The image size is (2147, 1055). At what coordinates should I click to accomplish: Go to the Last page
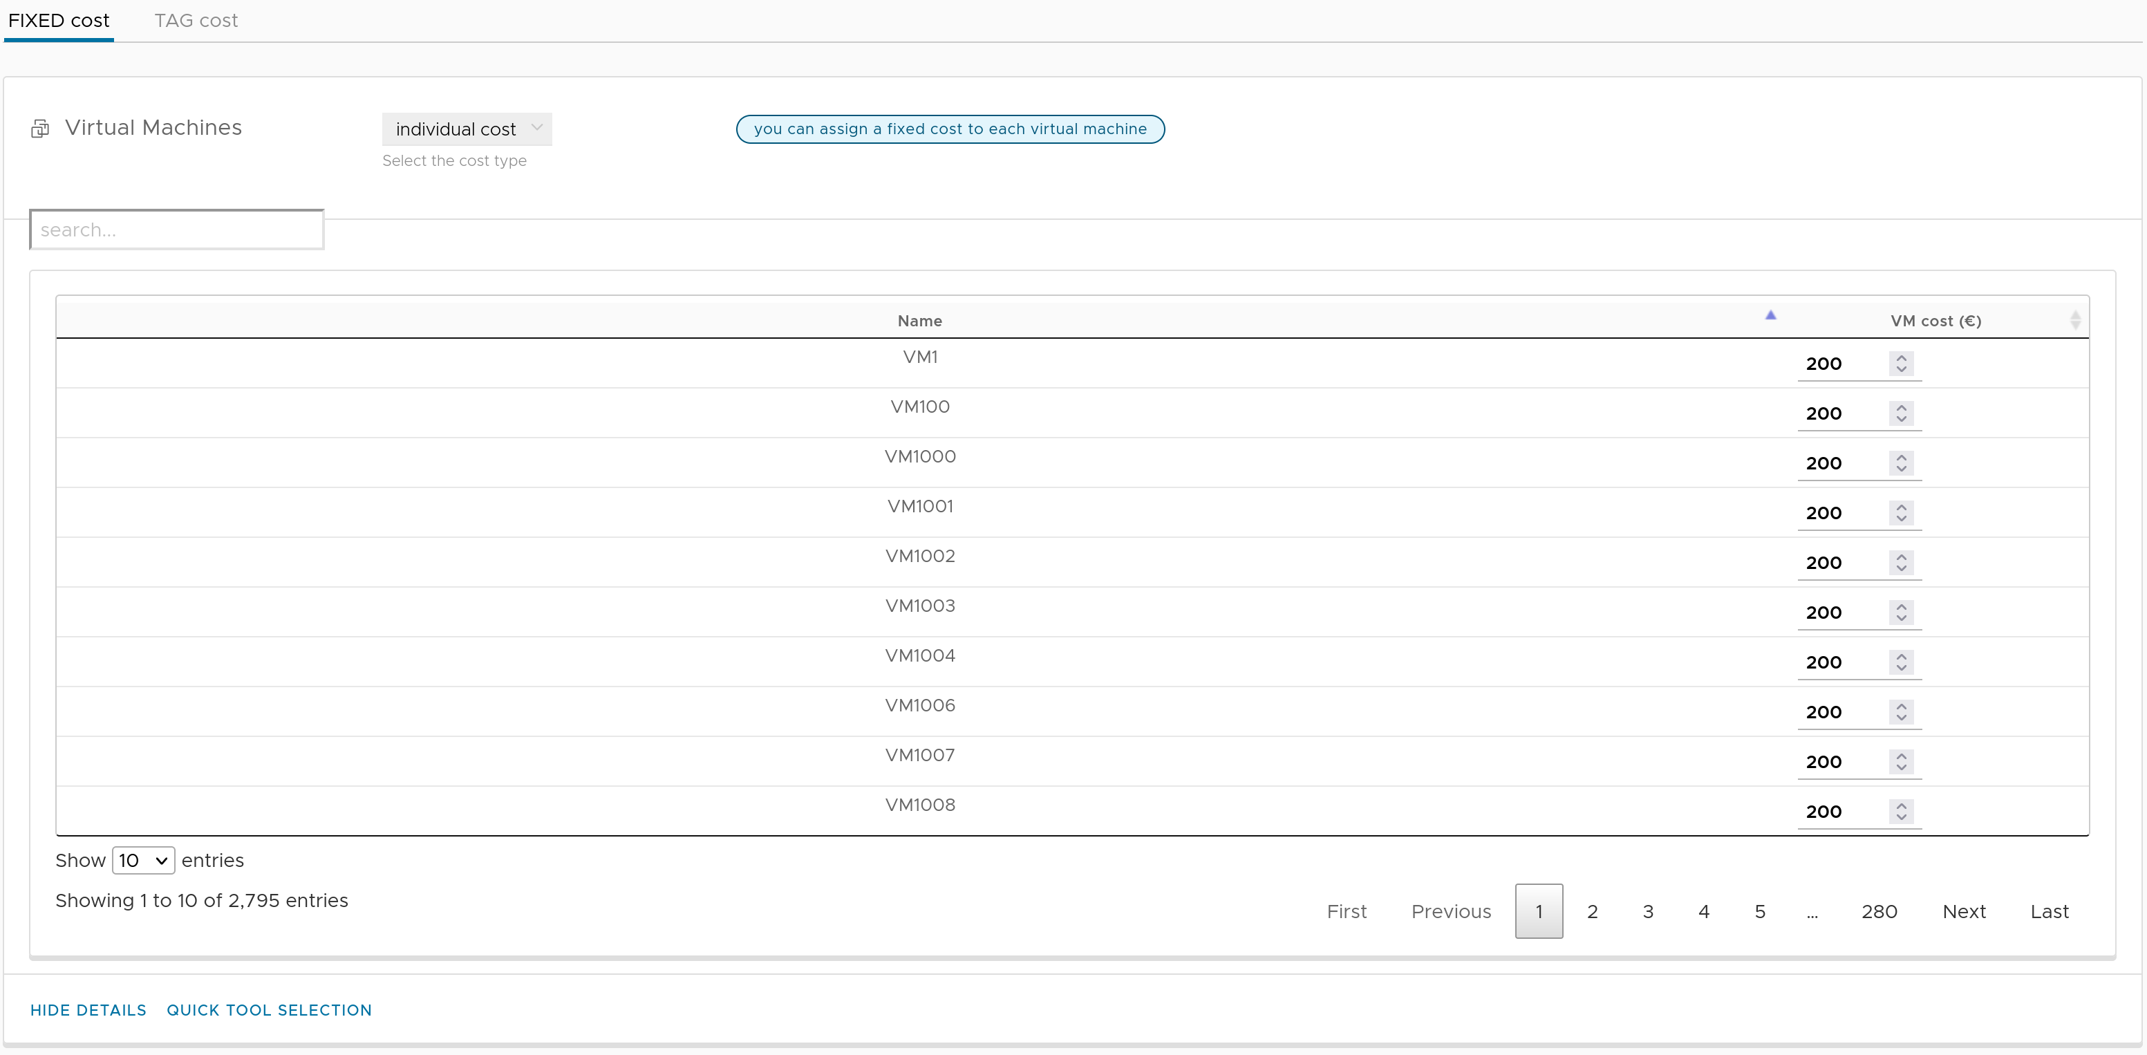coord(2050,912)
